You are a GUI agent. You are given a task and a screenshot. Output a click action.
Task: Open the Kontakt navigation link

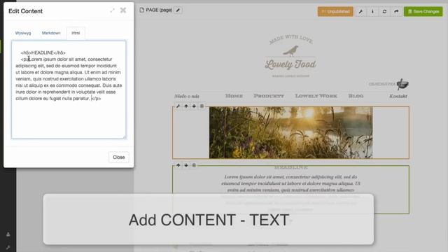pyautogui.click(x=398, y=97)
